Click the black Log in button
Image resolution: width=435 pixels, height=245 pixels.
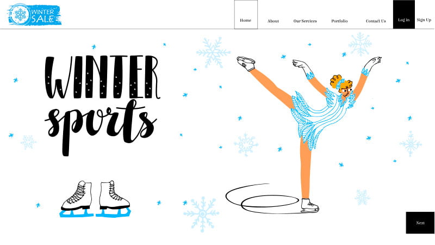click(403, 15)
